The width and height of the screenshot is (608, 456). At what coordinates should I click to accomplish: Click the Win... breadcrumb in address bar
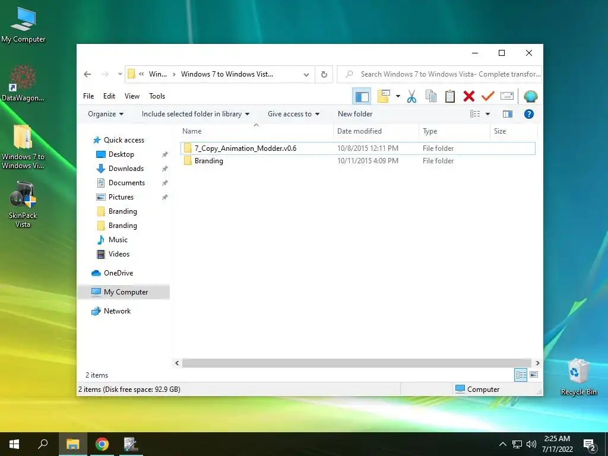pyautogui.click(x=158, y=74)
